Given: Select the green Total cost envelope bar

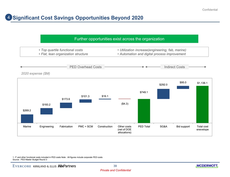Looking at the screenshot, I should pos(202,104).
